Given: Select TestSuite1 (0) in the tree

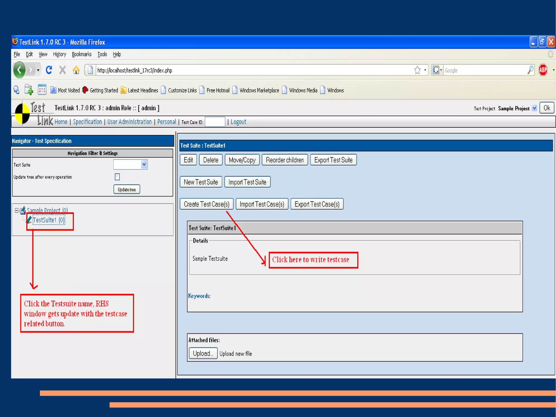Looking at the screenshot, I should point(49,220).
